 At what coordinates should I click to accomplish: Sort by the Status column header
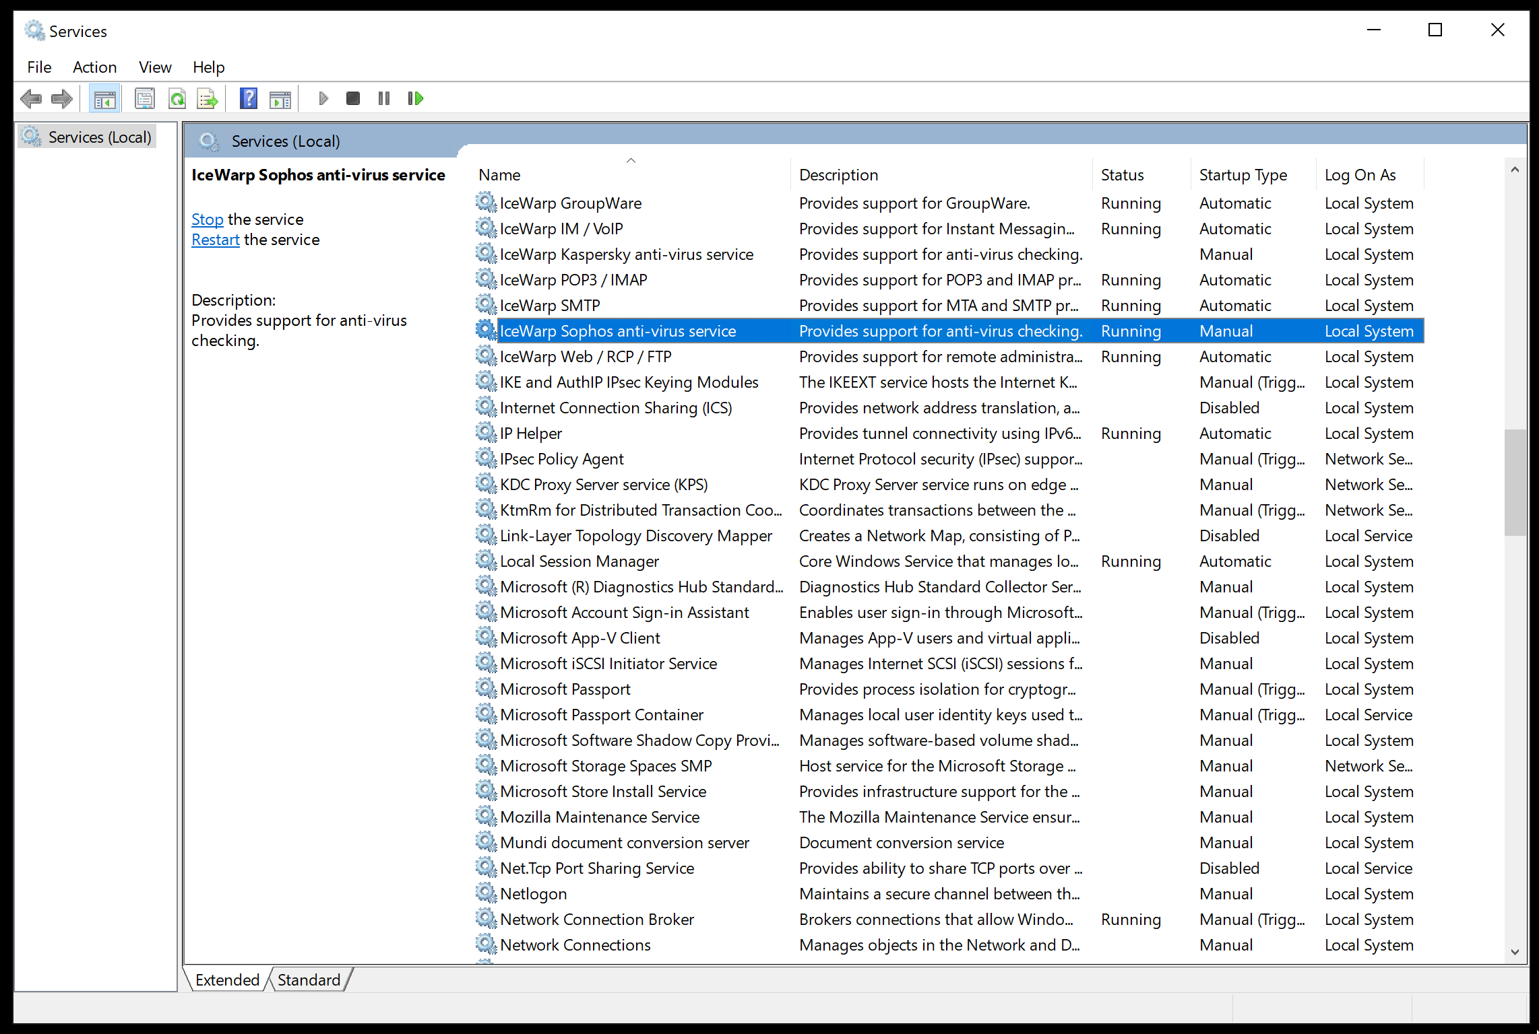[x=1143, y=175]
